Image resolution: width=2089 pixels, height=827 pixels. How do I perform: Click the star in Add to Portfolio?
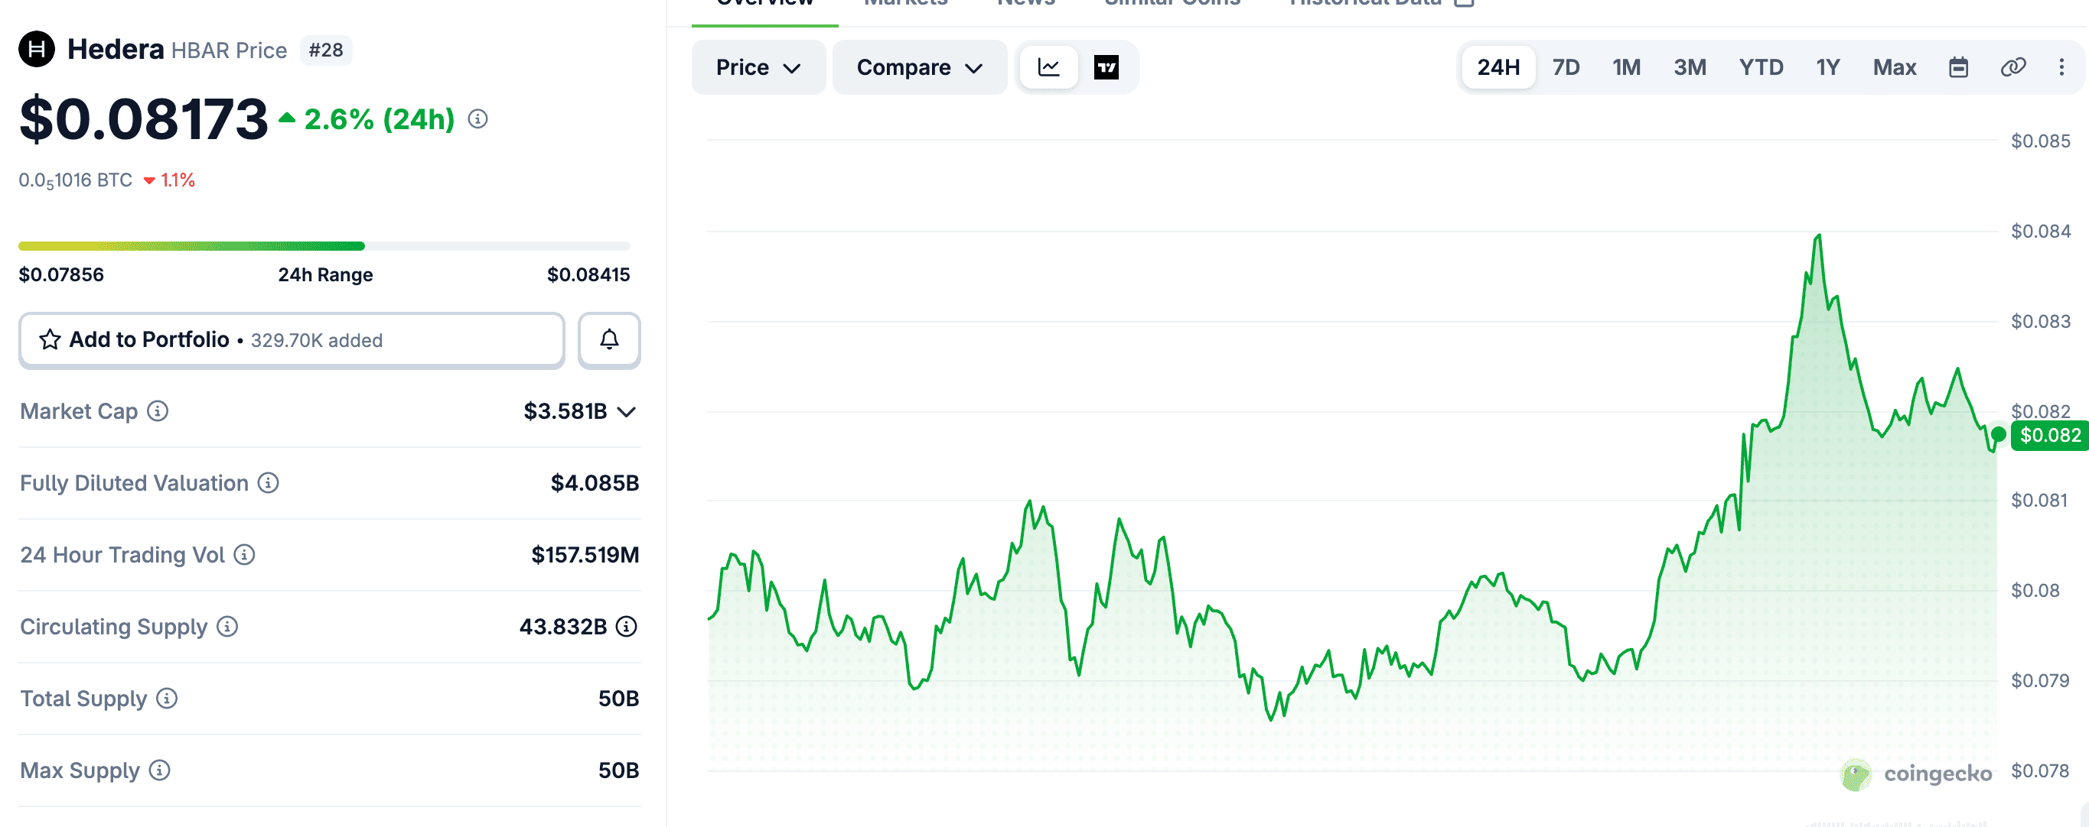(x=51, y=339)
